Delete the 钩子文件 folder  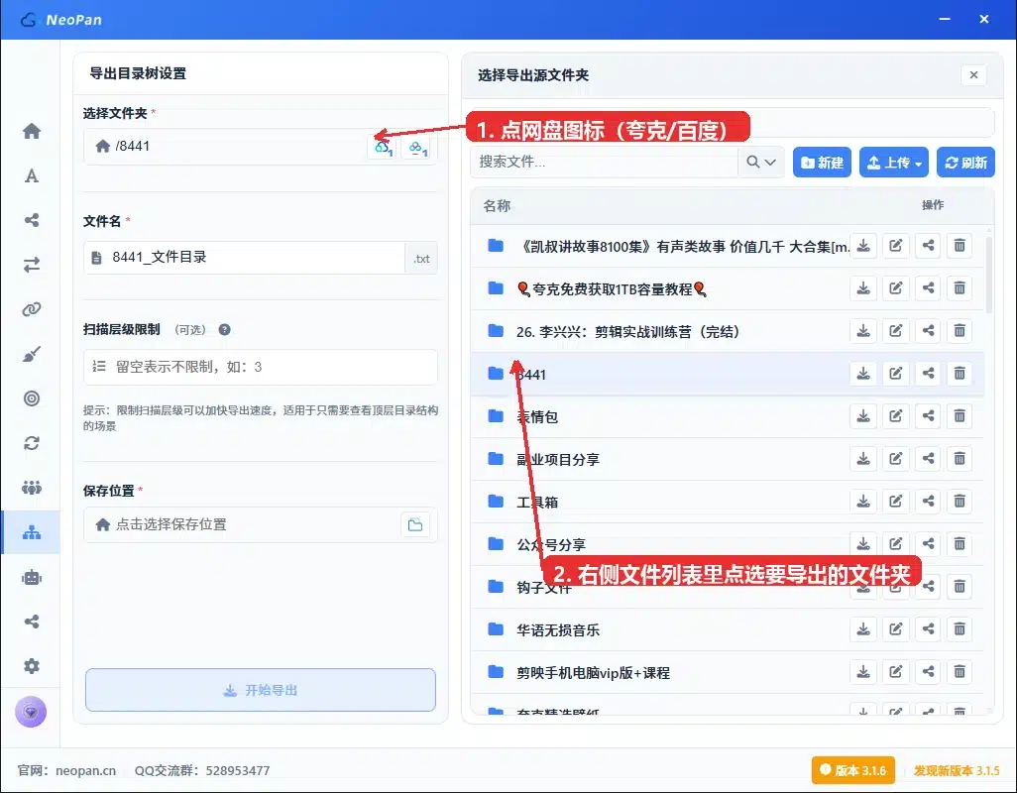(x=960, y=587)
